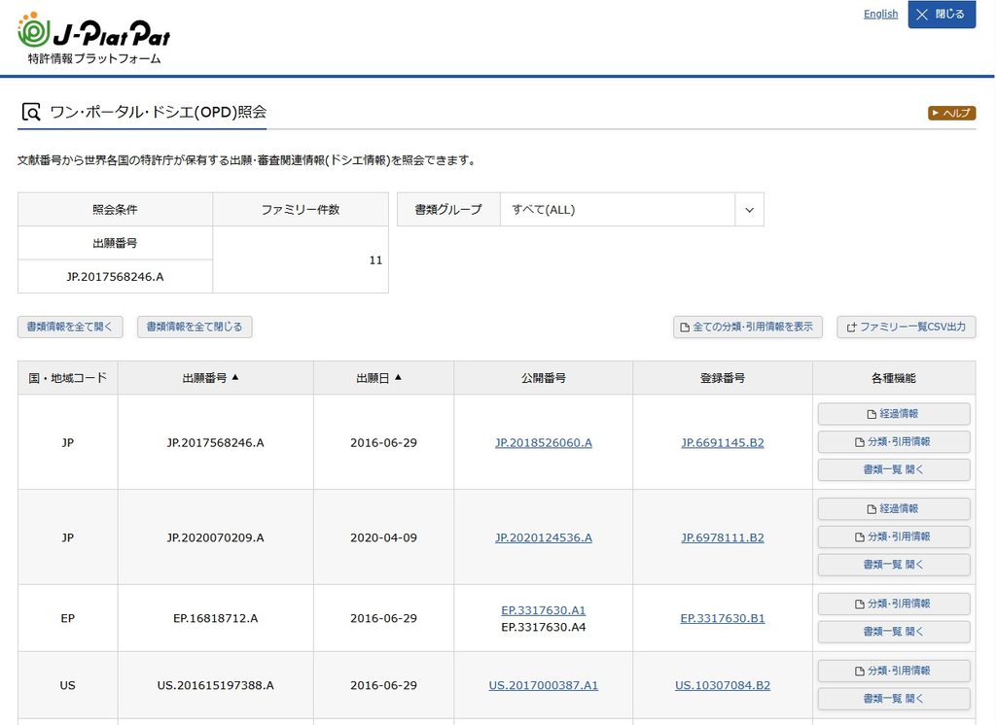Viewport: 996px width, 725px height.
Task: Open registration EP.3317630.B1 link
Action: click(x=723, y=618)
